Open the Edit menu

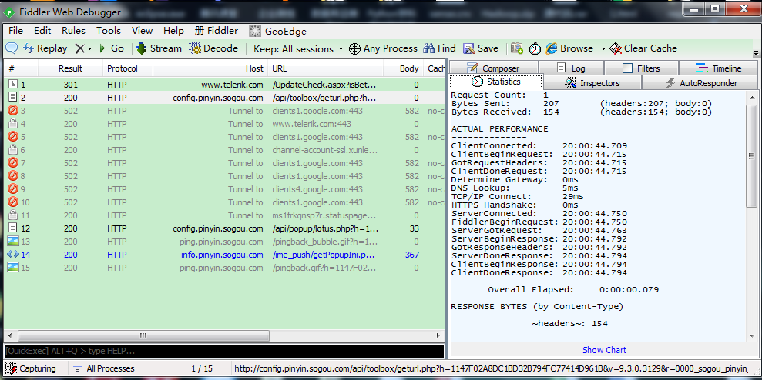click(42, 31)
